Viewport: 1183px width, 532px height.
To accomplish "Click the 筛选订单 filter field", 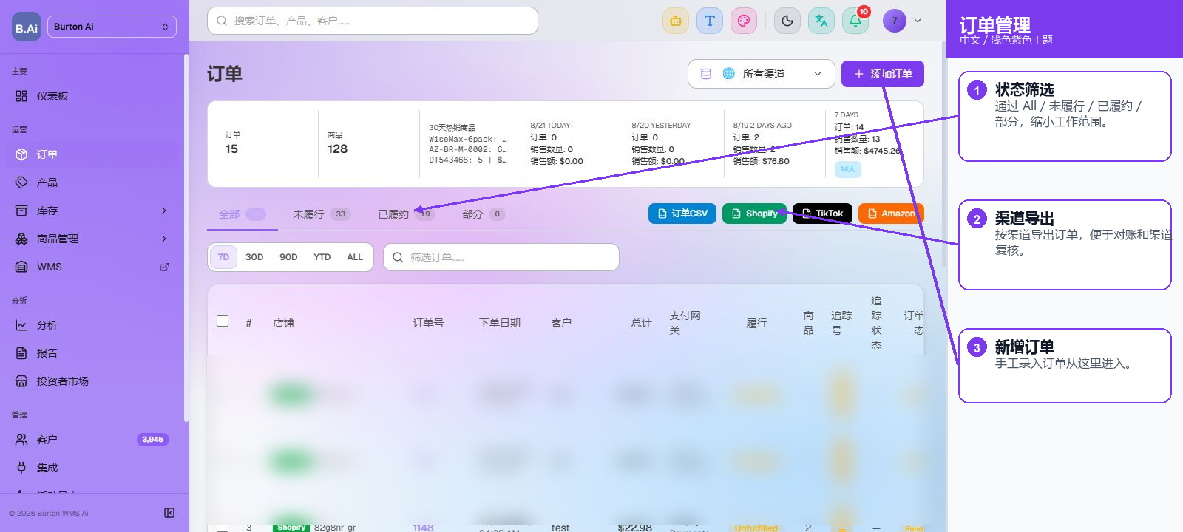I will [501, 257].
